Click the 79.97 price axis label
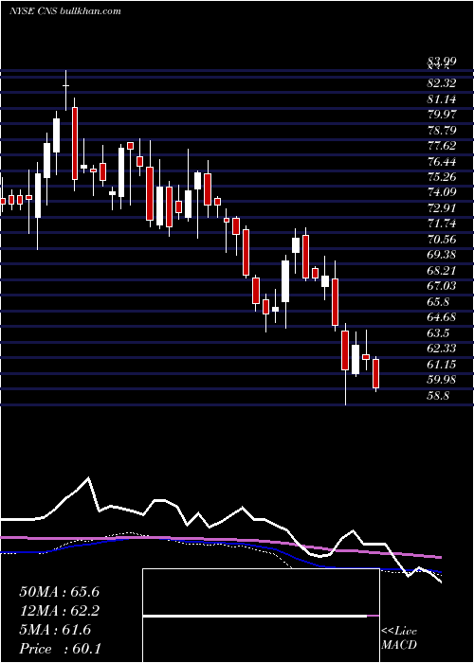This screenshot has height=663, width=474. (442, 115)
